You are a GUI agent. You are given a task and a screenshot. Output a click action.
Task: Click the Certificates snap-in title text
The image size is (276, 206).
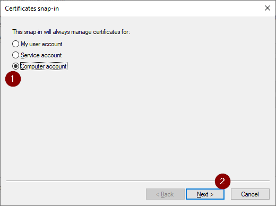(x=32, y=8)
